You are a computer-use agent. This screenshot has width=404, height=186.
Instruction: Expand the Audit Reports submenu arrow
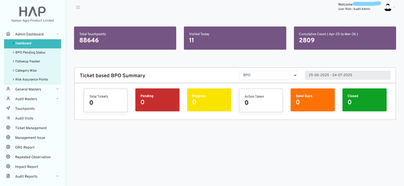click(57, 176)
